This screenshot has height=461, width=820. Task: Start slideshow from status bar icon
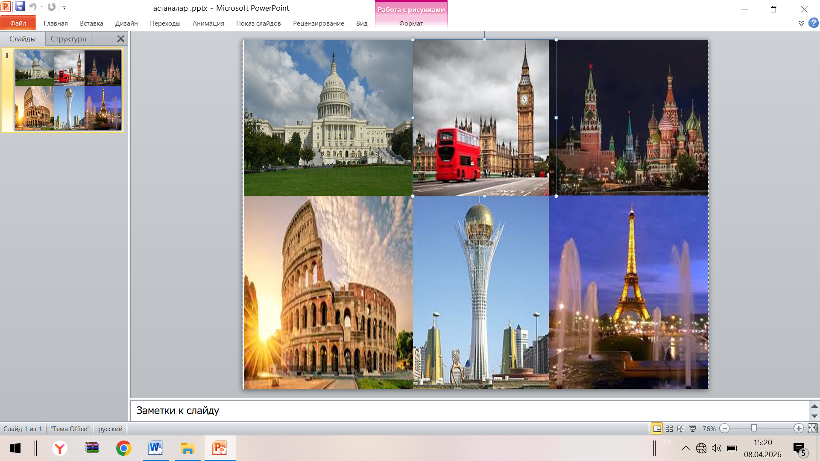[693, 429]
